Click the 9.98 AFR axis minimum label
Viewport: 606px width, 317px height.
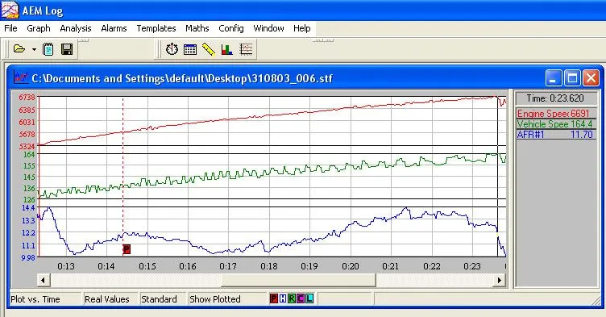point(28,257)
